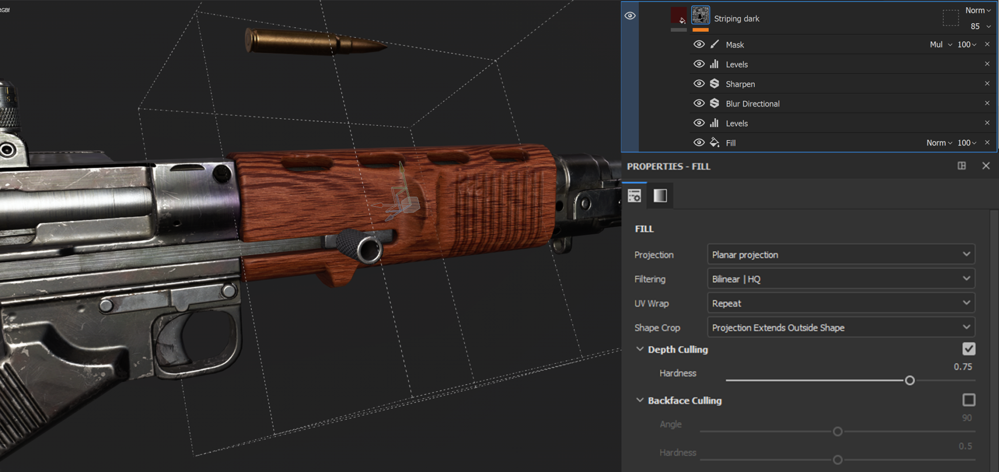The image size is (999, 472).
Task: Click the paint bucket icon on Fill row
Action: (x=715, y=143)
